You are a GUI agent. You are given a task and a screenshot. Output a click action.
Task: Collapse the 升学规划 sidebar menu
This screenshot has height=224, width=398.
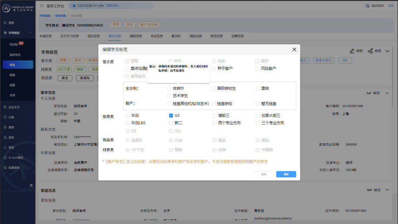pos(31,33)
